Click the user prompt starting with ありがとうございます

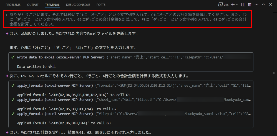128,19
